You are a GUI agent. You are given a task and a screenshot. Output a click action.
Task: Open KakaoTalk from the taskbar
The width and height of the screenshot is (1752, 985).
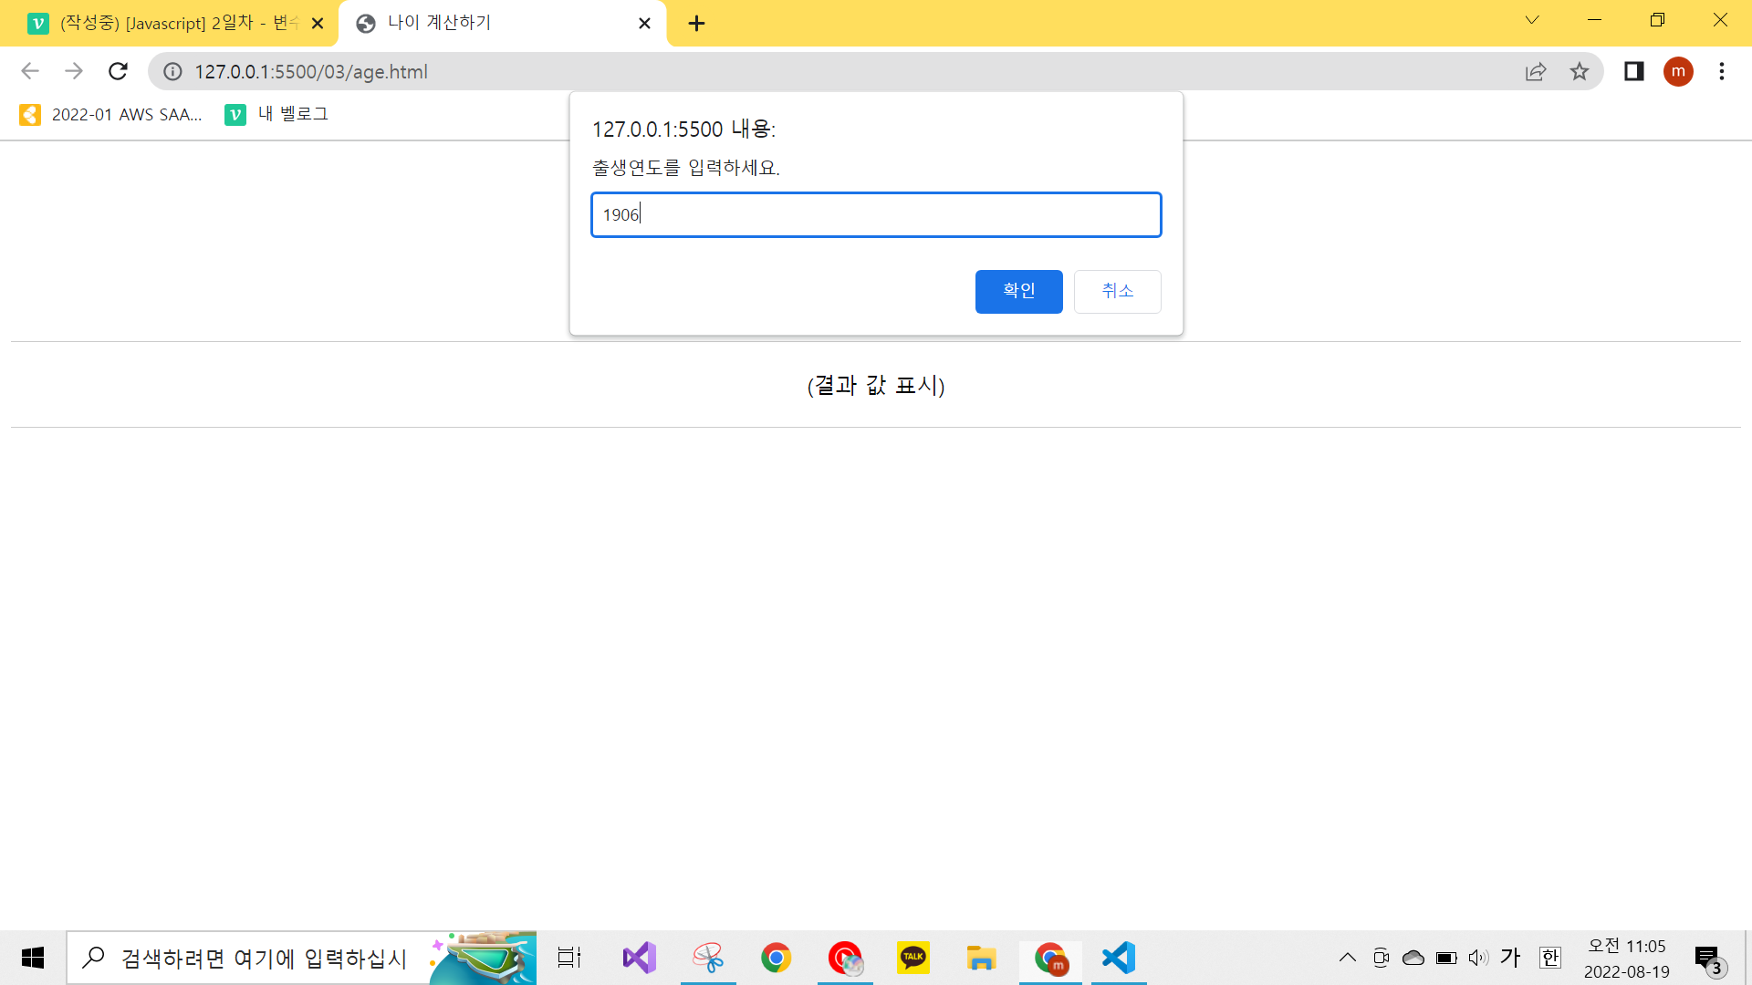point(912,958)
